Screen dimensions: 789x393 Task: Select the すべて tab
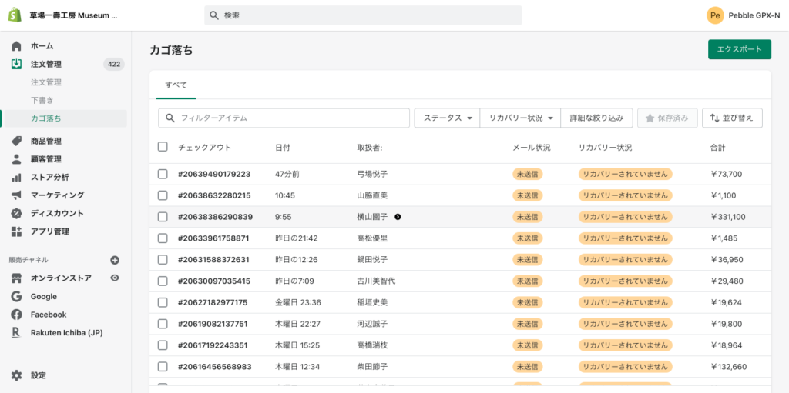click(x=176, y=85)
